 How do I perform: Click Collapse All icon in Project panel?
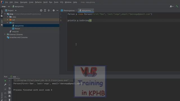point(49,10)
